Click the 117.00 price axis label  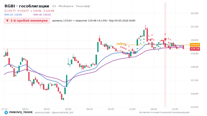194,80
